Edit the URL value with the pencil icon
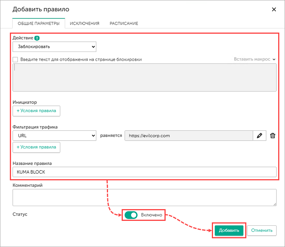Image resolution: width=285 pixels, height=247 pixels. click(x=259, y=136)
